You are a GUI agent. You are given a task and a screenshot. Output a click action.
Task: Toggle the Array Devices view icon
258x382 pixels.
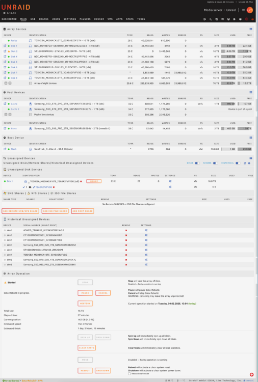(251, 29)
